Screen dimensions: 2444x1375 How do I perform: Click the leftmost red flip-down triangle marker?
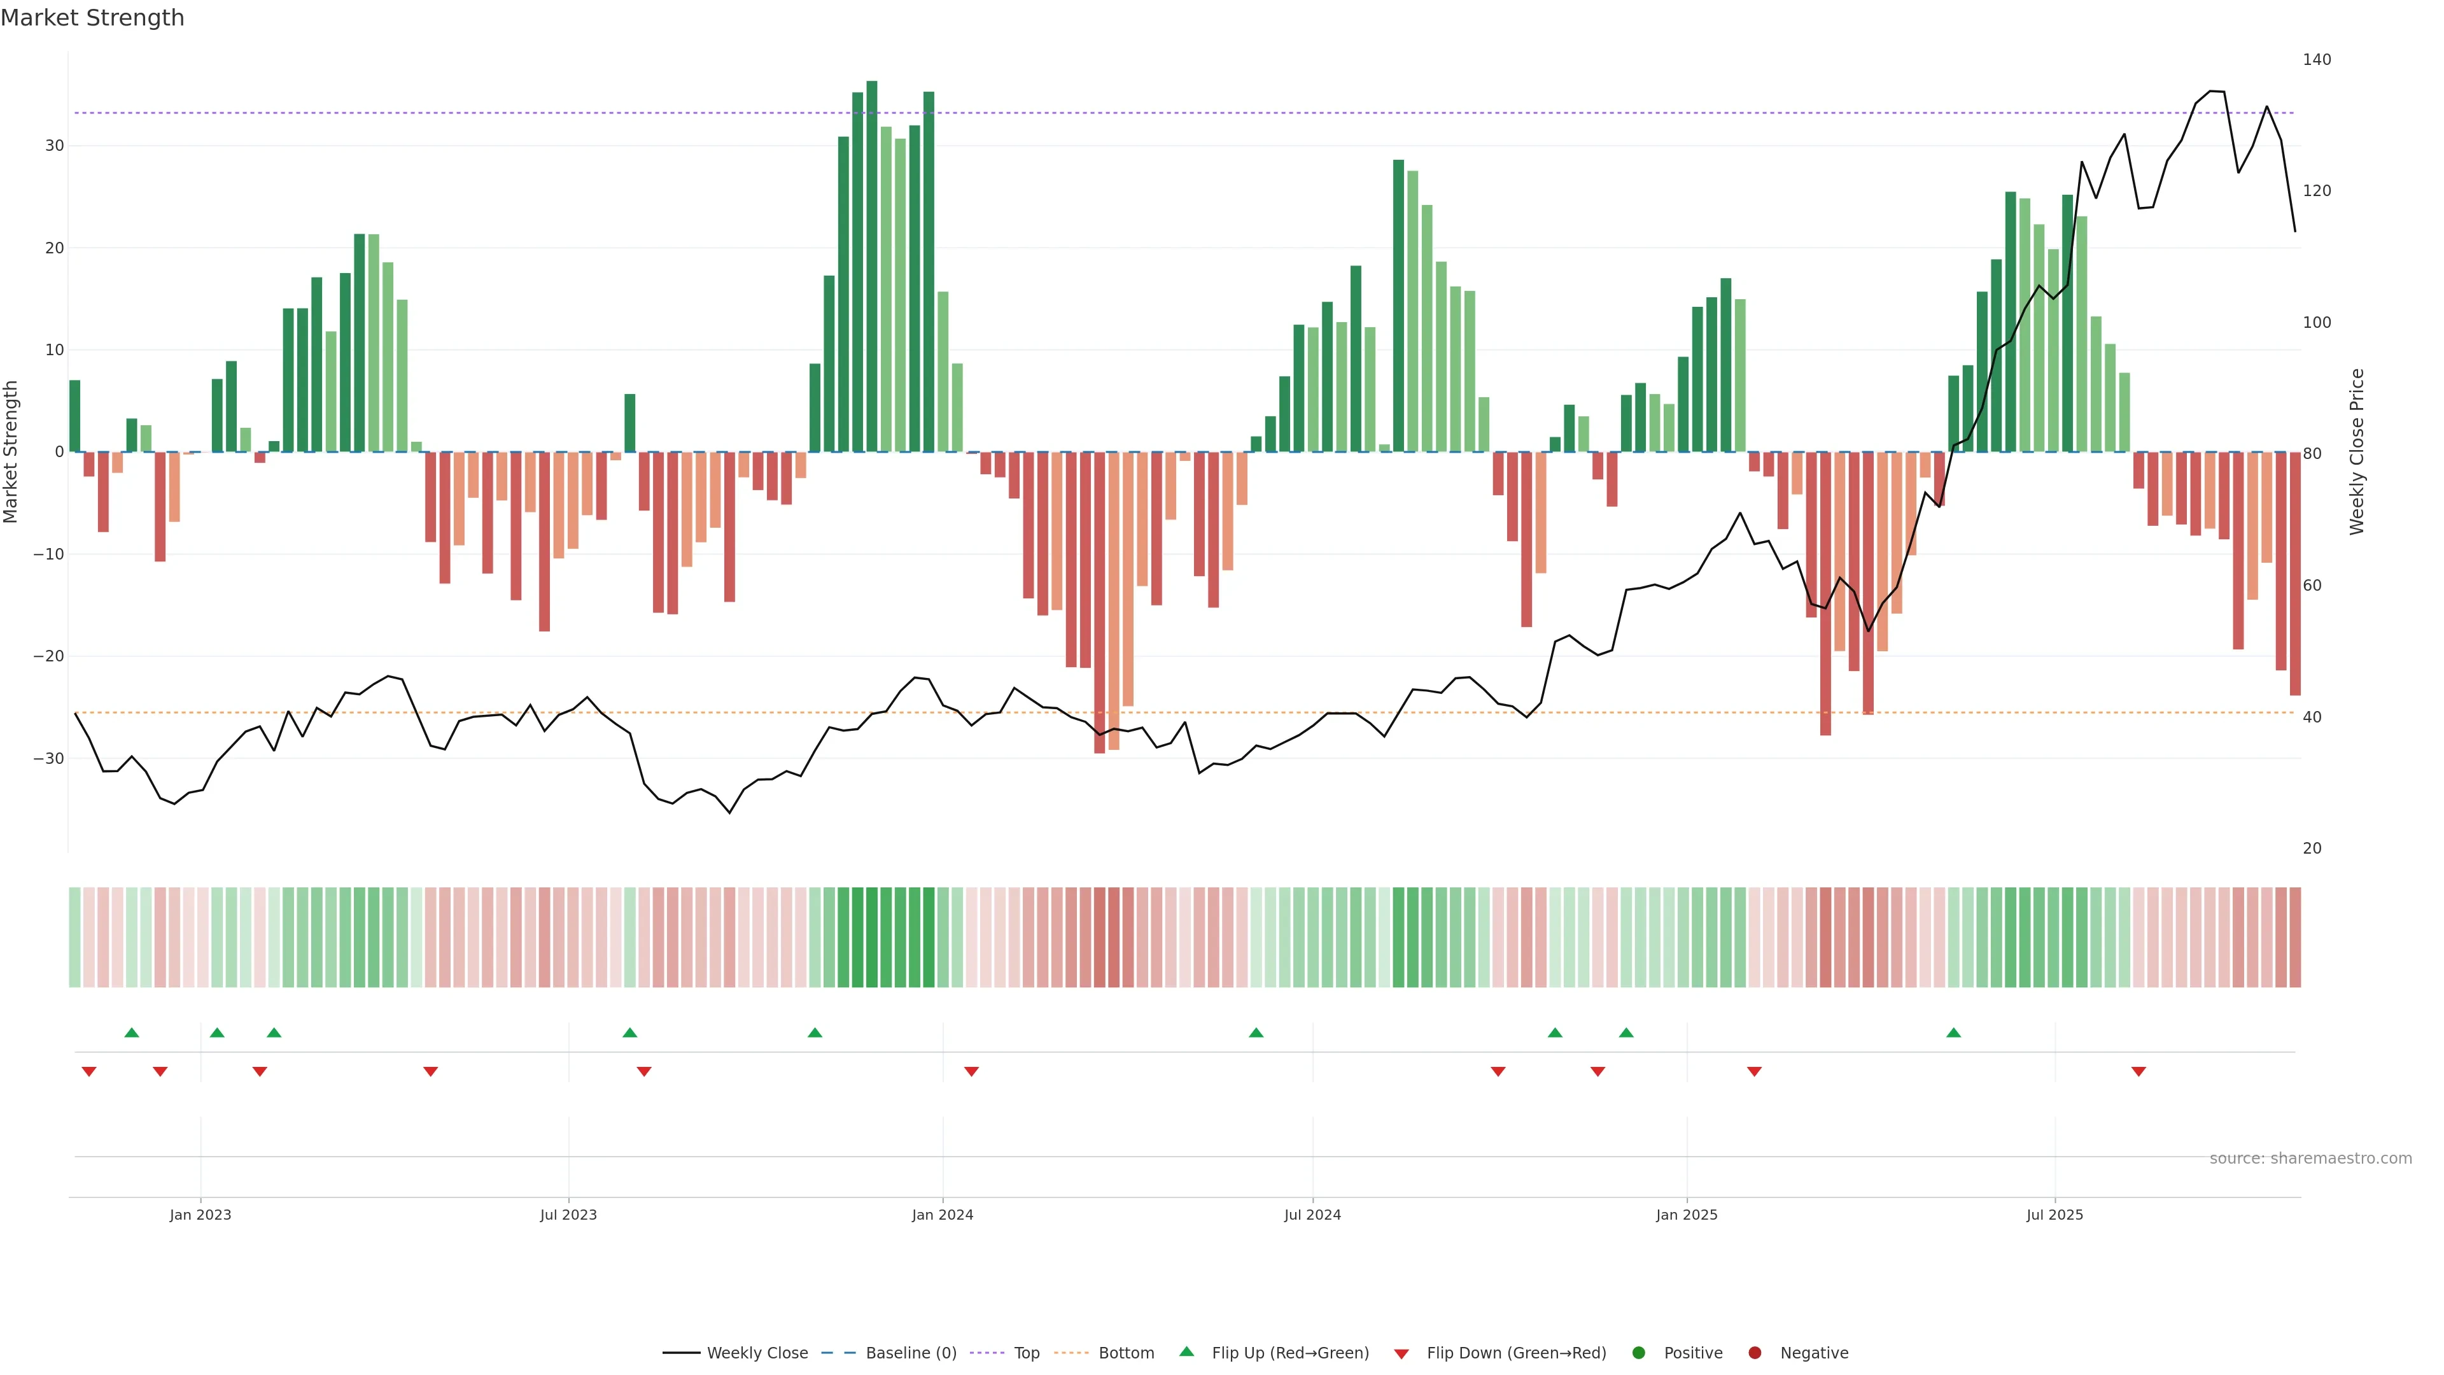[x=89, y=1071]
